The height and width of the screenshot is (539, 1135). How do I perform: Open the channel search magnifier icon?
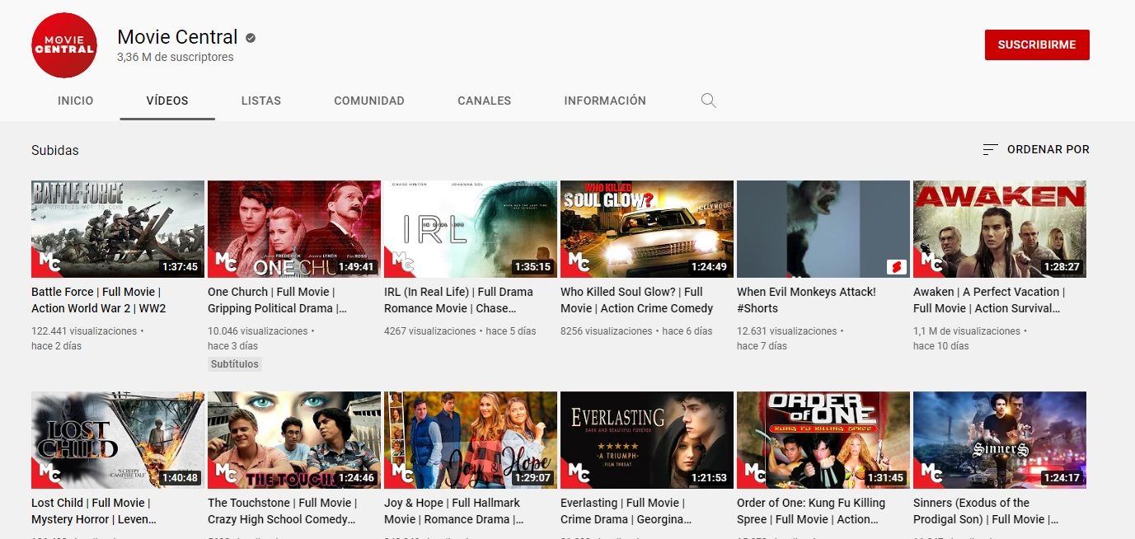point(708,101)
